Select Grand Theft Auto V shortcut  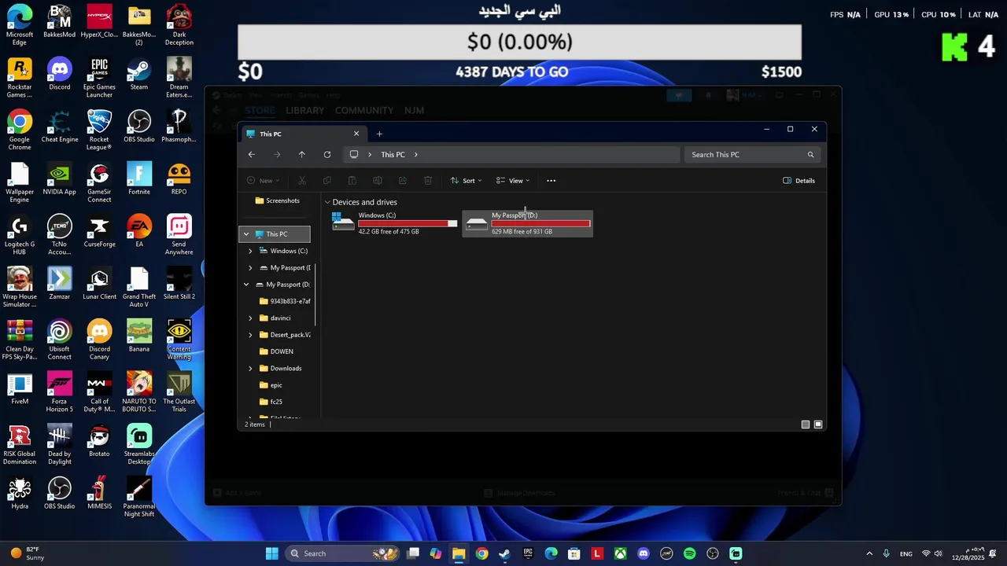point(139,287)
